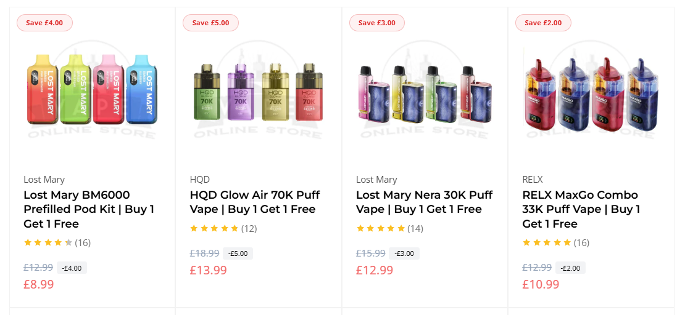
Task: Open HQD Glow Air 70K Puff Vape title
Action: tap(255, 202)
